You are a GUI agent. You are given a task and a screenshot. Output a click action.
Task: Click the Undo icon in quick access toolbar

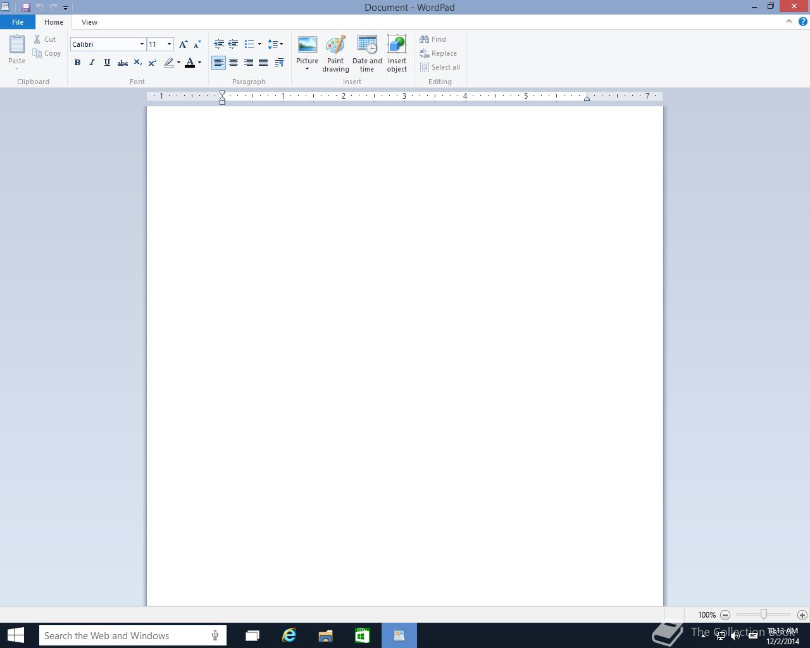click(40, 8)
